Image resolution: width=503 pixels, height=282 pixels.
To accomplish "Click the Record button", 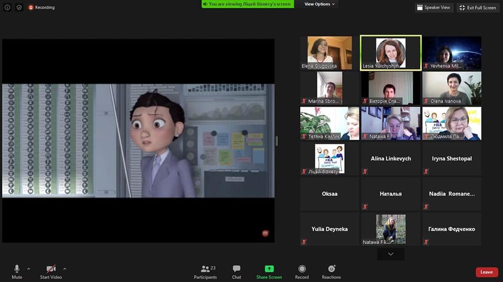I will click(x=302, y=272).
